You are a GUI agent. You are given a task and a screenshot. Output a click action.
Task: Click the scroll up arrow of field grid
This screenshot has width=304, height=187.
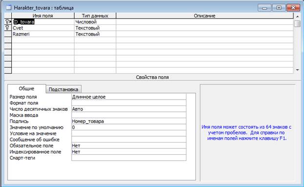click(297, 17)
